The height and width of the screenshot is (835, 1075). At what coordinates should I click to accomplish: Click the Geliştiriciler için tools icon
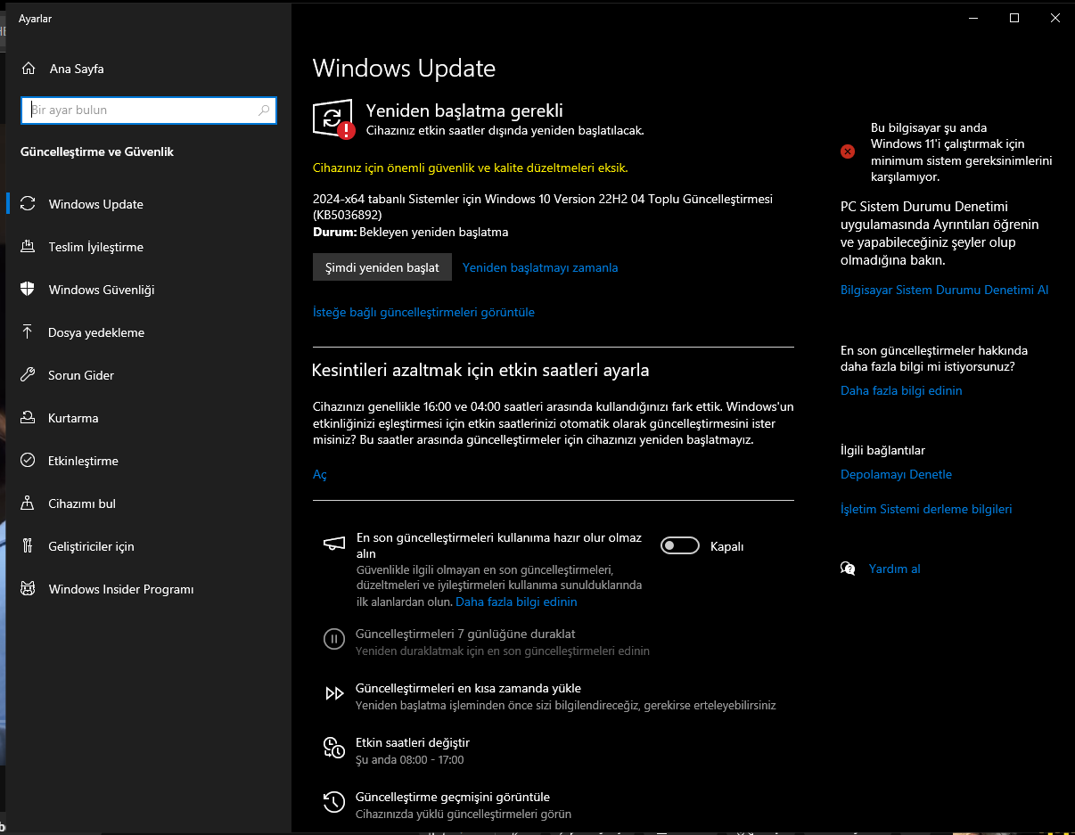[29, 546]
